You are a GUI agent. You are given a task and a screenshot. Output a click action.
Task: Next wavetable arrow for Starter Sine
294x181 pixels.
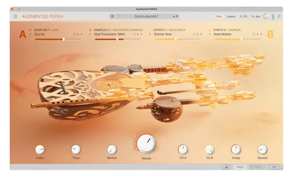[x=201, y=34]
